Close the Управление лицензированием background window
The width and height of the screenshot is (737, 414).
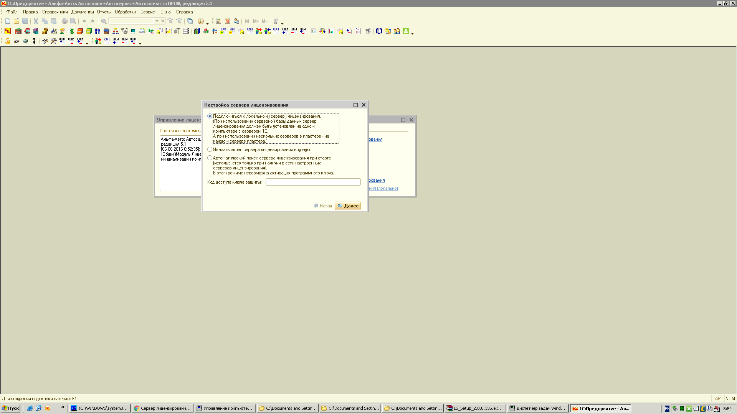411,120
